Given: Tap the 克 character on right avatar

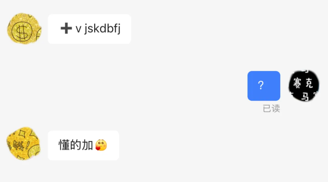Looking at the screenshot, I should (x=309, y=83).
